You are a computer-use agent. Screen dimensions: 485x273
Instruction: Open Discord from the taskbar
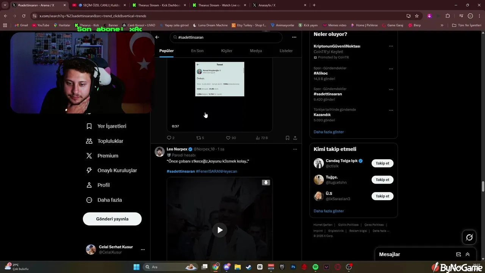coord(227,267)
